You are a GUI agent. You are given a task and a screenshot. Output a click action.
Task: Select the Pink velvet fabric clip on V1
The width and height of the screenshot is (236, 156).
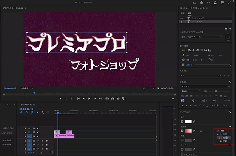pyautogui.click(x=64, y=136)
